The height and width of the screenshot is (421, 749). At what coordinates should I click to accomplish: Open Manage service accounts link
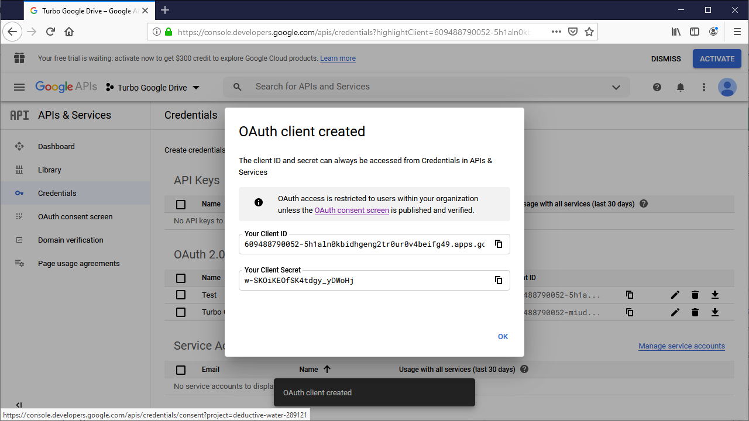[x=681, y=346]
